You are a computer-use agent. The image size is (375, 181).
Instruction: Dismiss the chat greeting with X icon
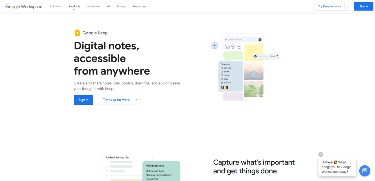321,154
